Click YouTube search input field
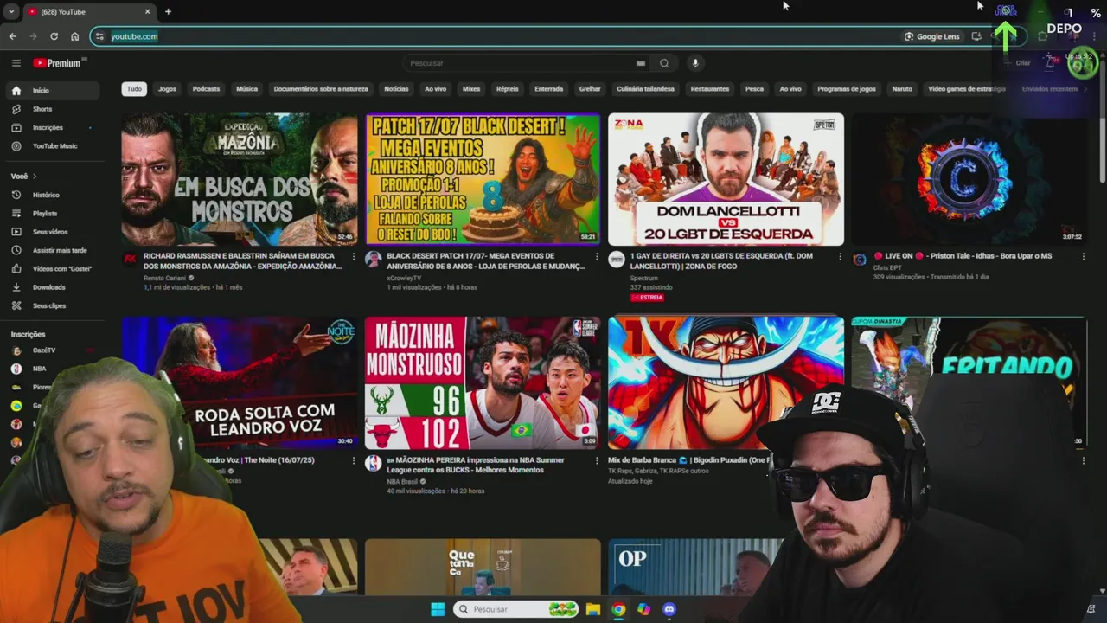 pos(519,63)
